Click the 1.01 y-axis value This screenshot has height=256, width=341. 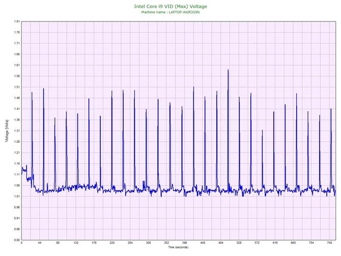[x=17, y=196]
